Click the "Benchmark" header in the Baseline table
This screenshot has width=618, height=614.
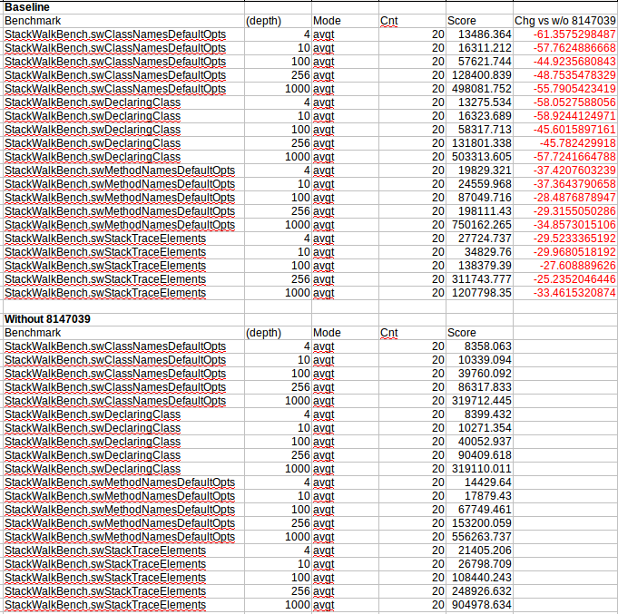click(31, 20)
